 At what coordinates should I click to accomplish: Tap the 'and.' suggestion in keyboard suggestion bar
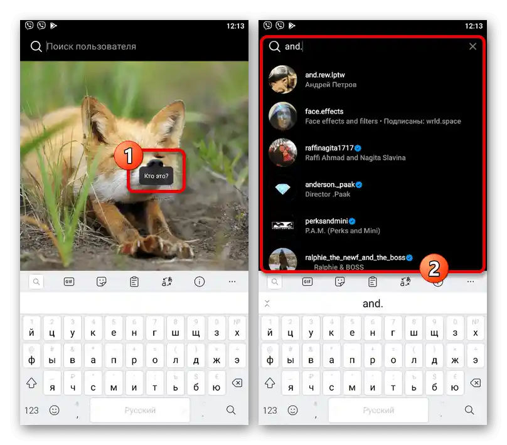click(x=373, y=303)
